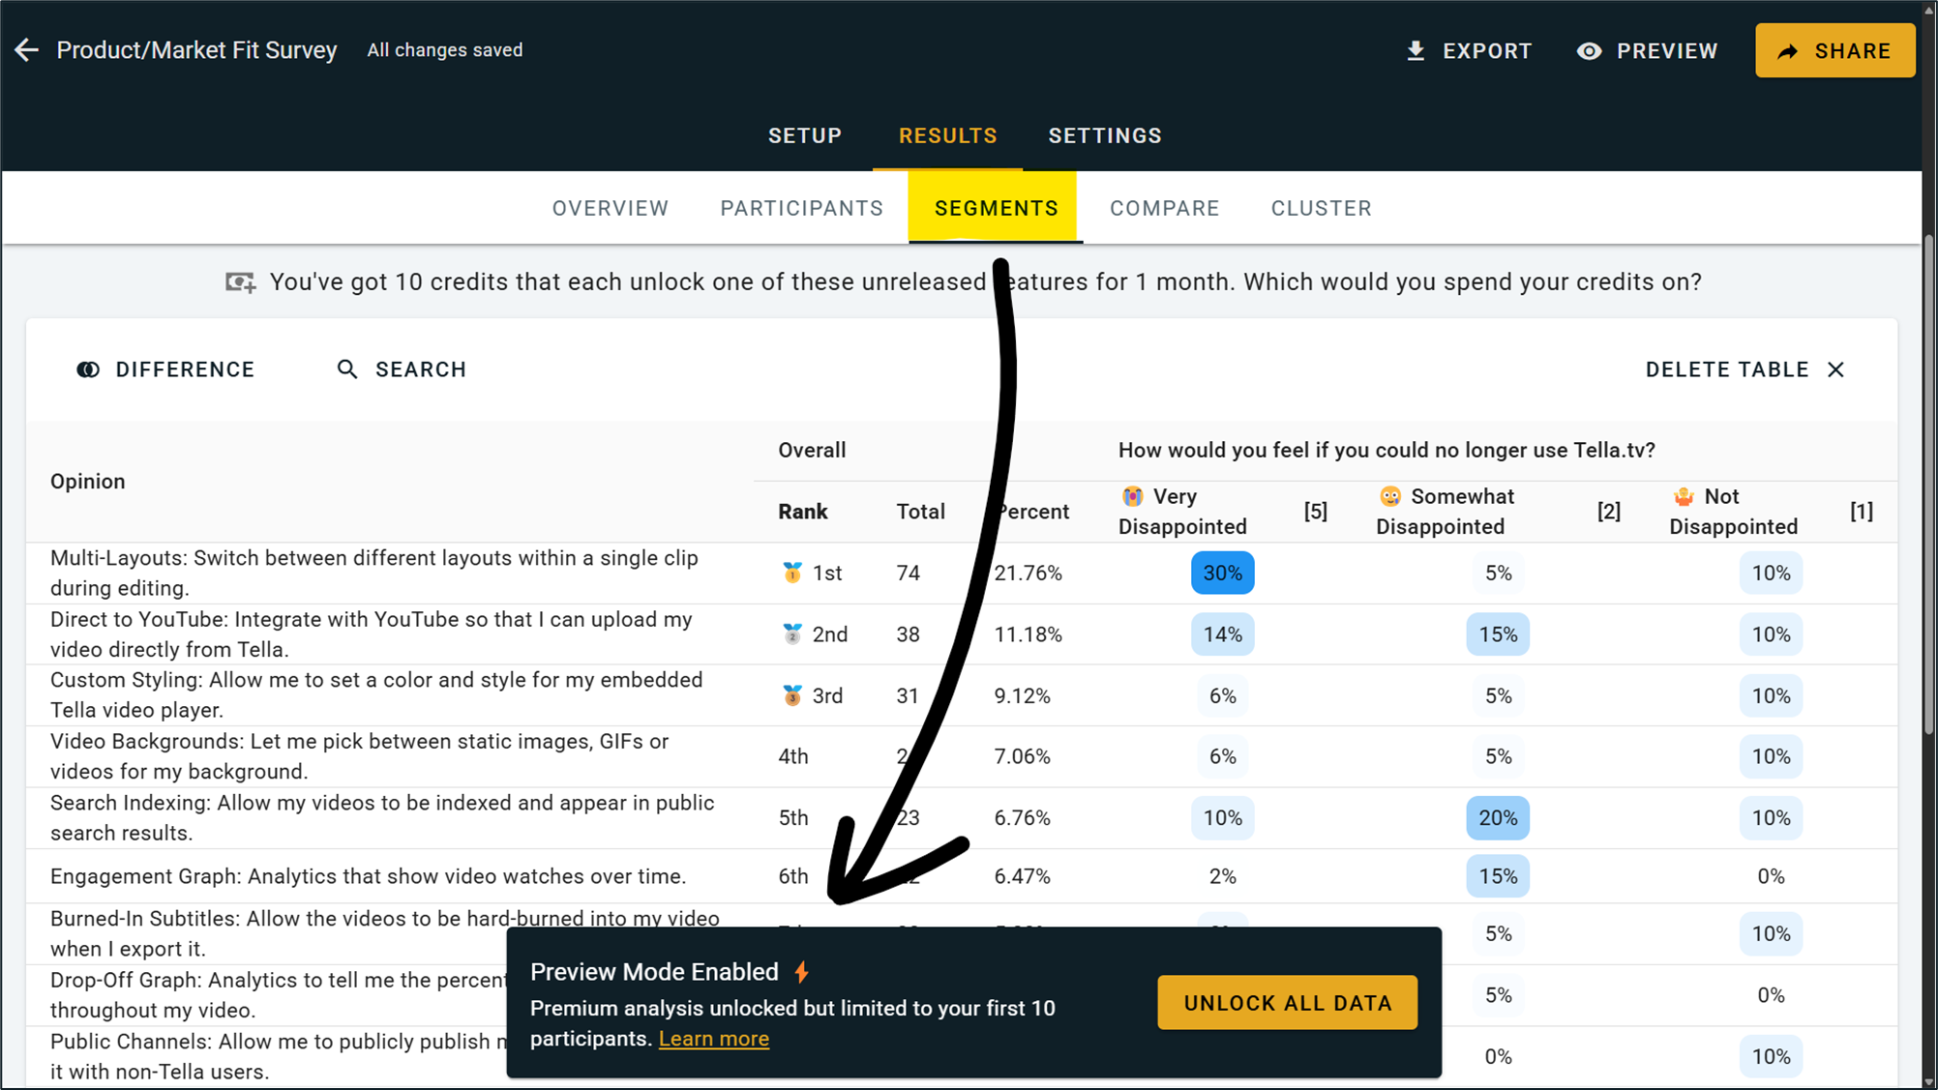Switch to the Setup tab
1938x1090 pixels.
(x=805, y=136)
